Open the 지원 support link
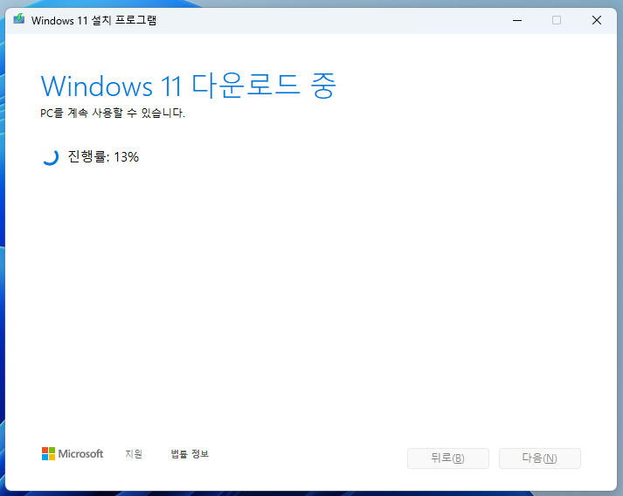This screenshot has height=496, width=623. [134, 453]
